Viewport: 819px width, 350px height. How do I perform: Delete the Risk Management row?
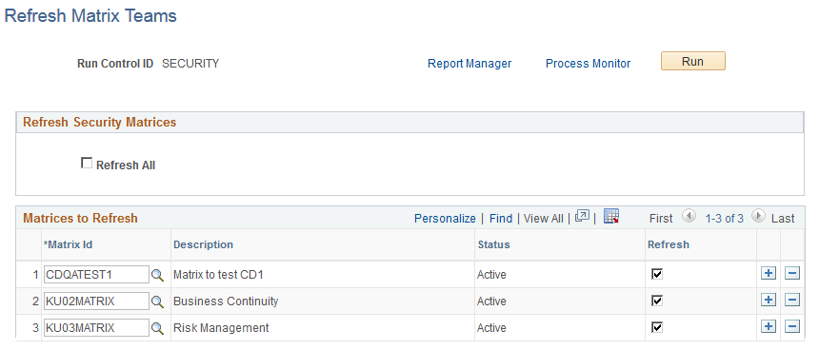pyautogui.click(x=792, y=326)
